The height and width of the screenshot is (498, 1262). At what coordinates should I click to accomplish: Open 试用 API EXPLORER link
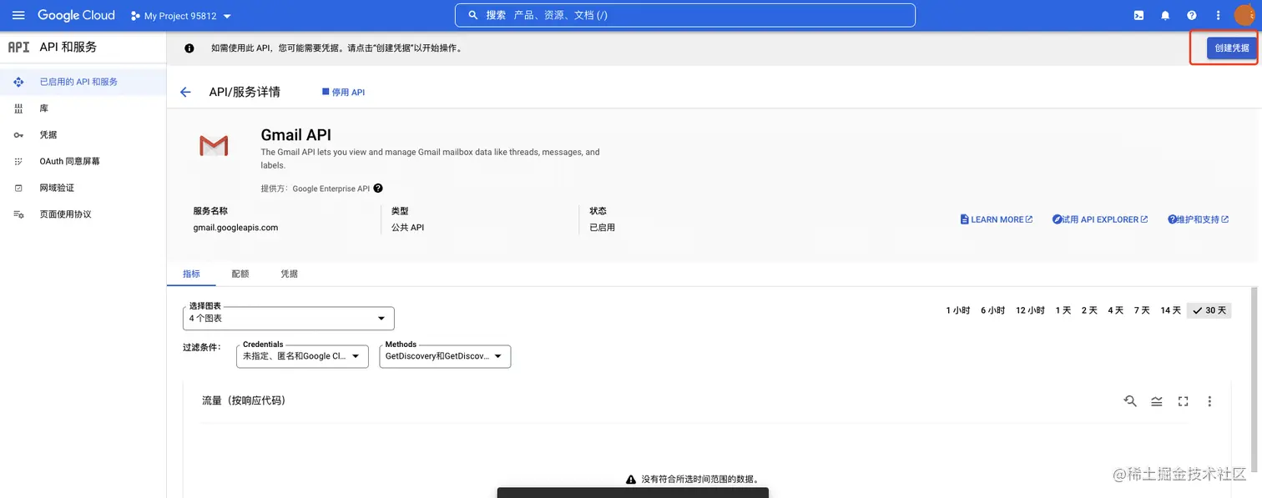pyautogui.click(x=1100, y=219)
